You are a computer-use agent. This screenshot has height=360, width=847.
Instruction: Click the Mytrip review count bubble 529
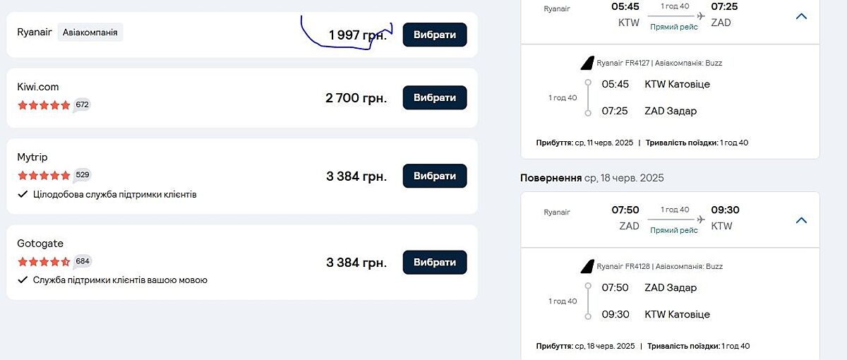tap(83, 175)
